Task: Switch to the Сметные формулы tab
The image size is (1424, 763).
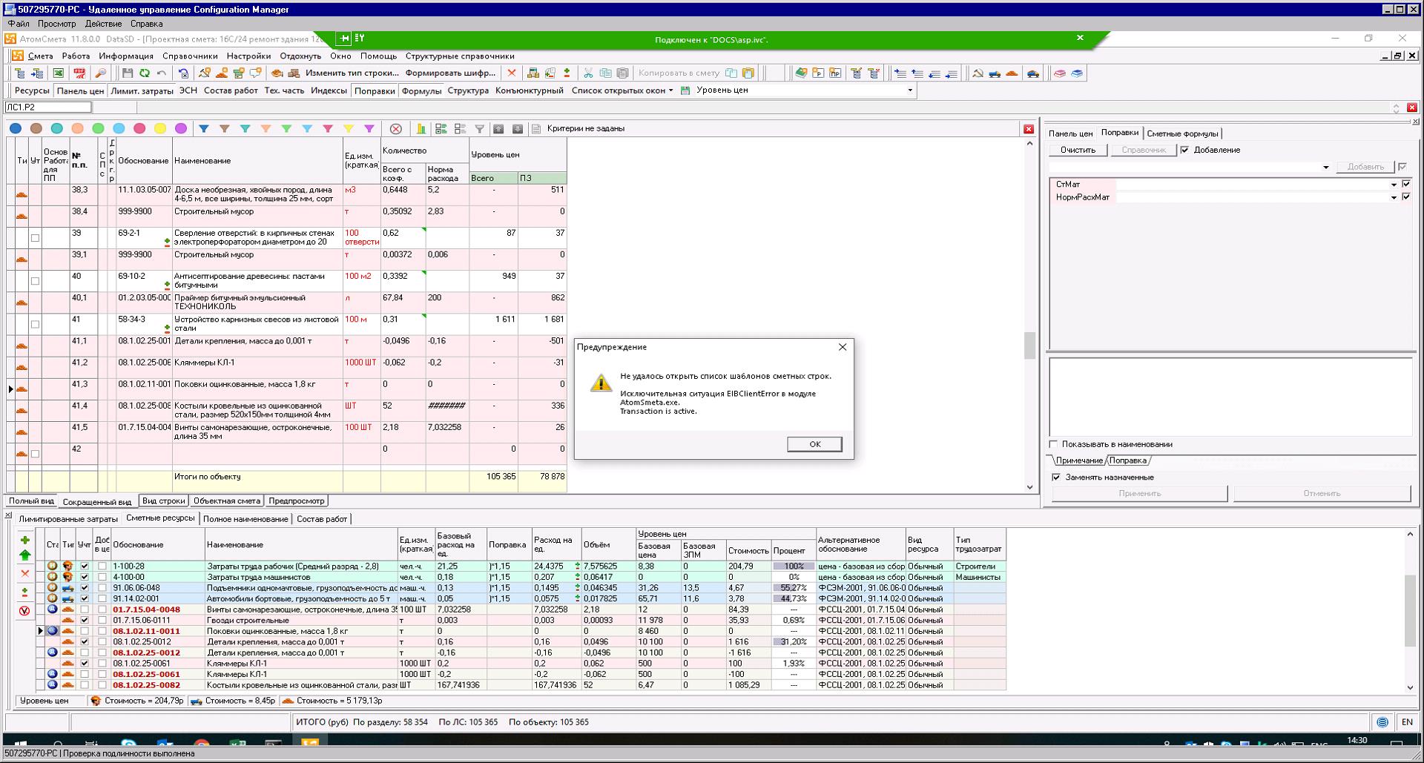Action: tap(1182, 133)
